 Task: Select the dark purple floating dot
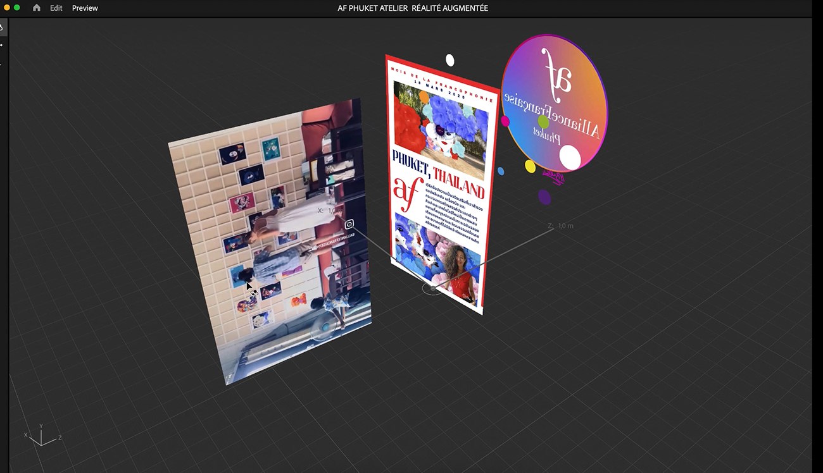pyautogui.click(x=544, y=197)
